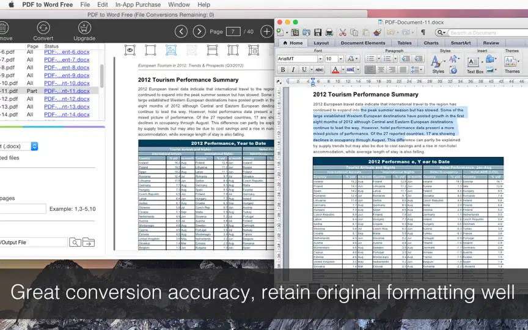Open the PDF-...ent-6.docx link
The width and height of the screenshot is (528, 330).
point(67,52)
